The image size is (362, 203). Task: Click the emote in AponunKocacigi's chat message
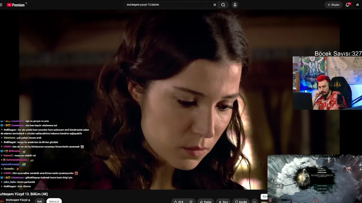click(24, 164)
